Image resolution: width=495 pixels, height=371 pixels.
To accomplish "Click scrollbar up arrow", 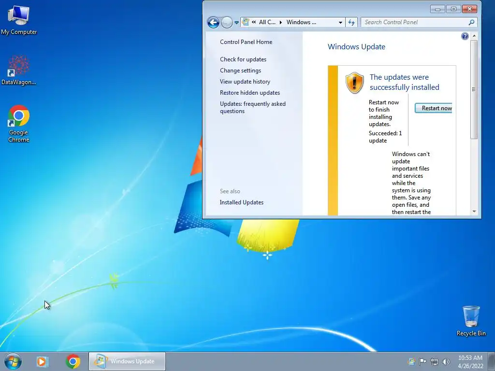I will coord(474,36).
